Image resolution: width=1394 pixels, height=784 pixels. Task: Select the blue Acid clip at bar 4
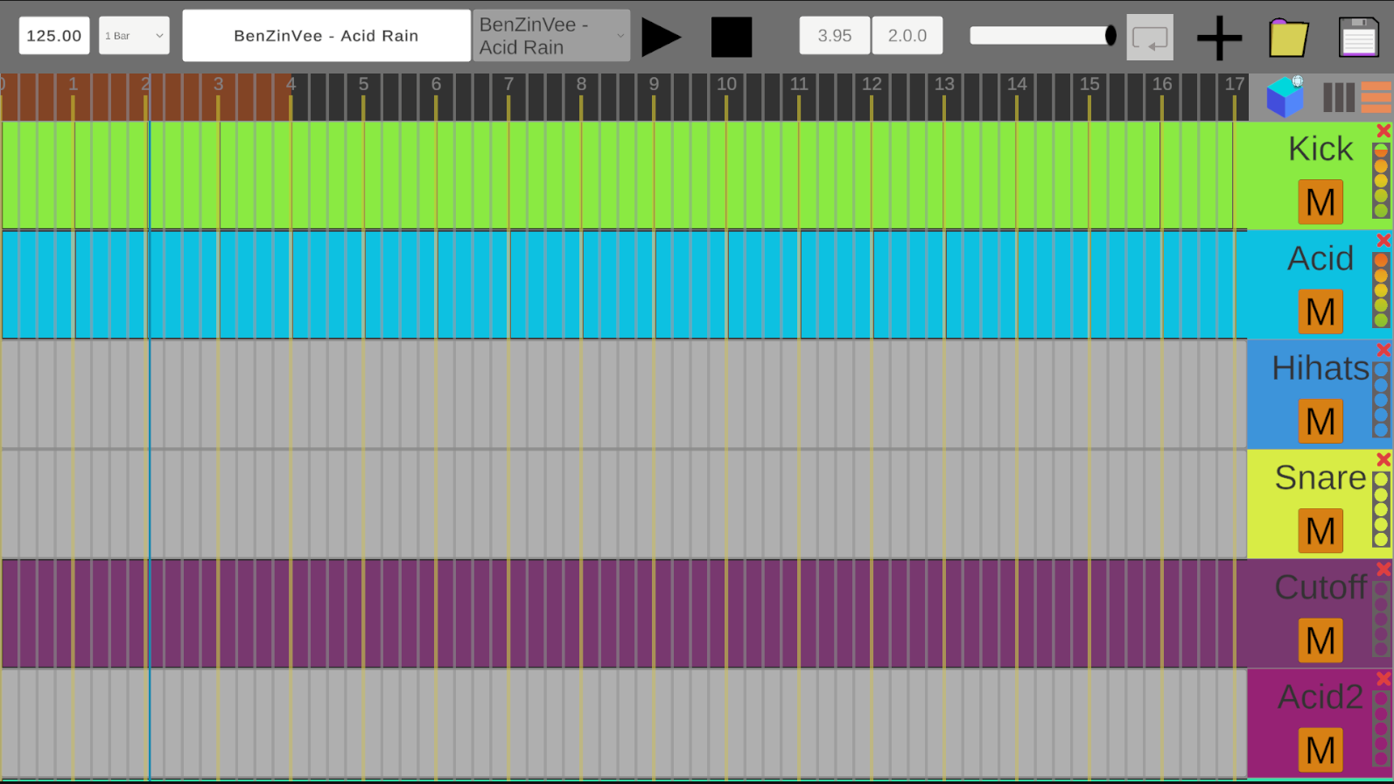pyautogui.click(x=327, y=284)
